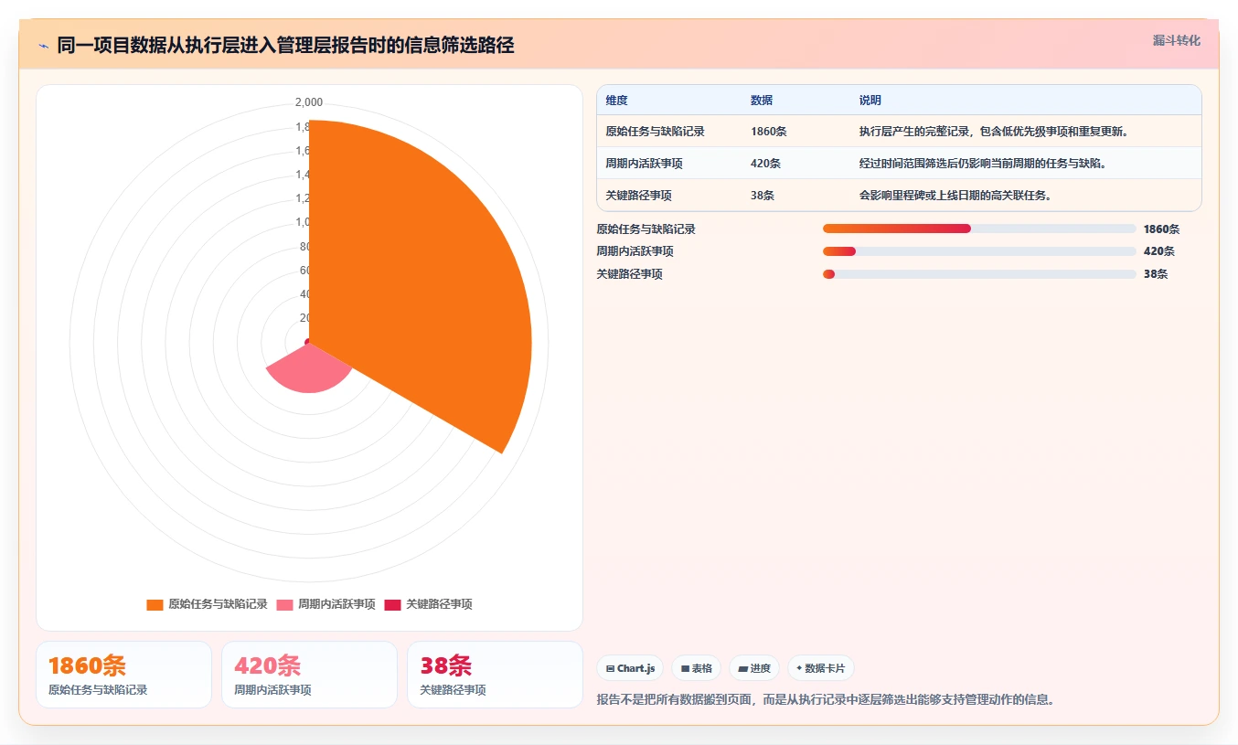Click the icon inside the 表格 chip
This screenshot has width=1238, height=745.
tap(685, 669)
